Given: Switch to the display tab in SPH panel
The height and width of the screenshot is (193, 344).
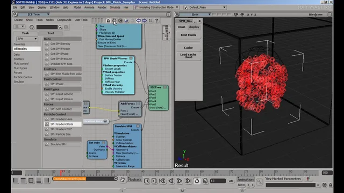Looking at the screenshot, I should coord(194,27).
